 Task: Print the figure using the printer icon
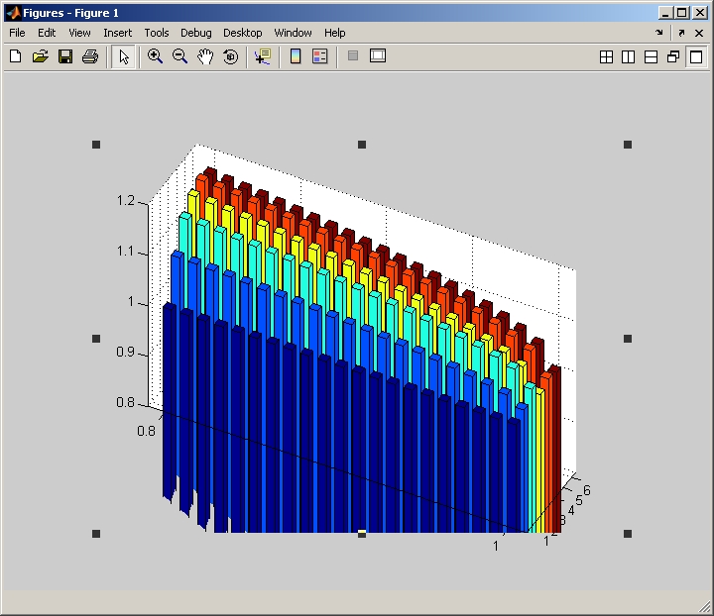90,56
